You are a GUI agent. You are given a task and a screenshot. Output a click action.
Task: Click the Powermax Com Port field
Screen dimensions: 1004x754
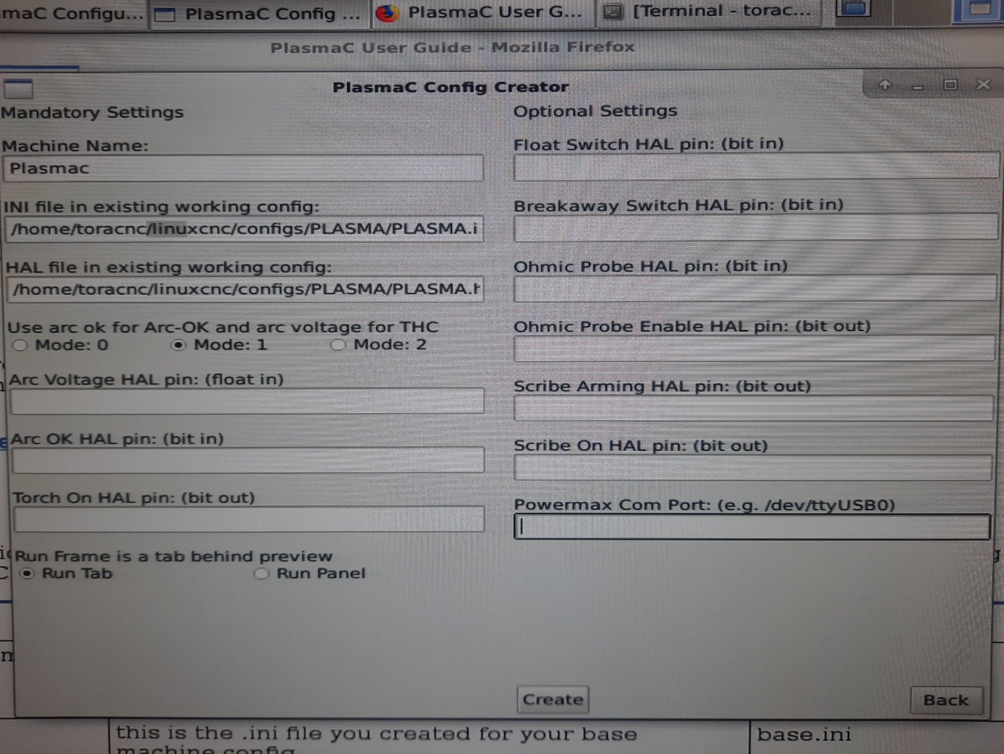coord(752,527)
